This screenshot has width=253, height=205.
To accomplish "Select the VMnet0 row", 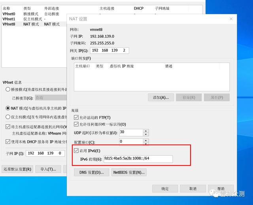I will click(x=34, y=14).
